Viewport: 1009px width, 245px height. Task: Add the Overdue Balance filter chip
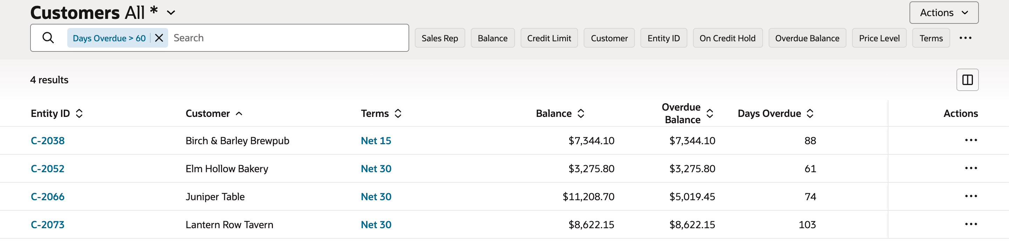point(807,38)
